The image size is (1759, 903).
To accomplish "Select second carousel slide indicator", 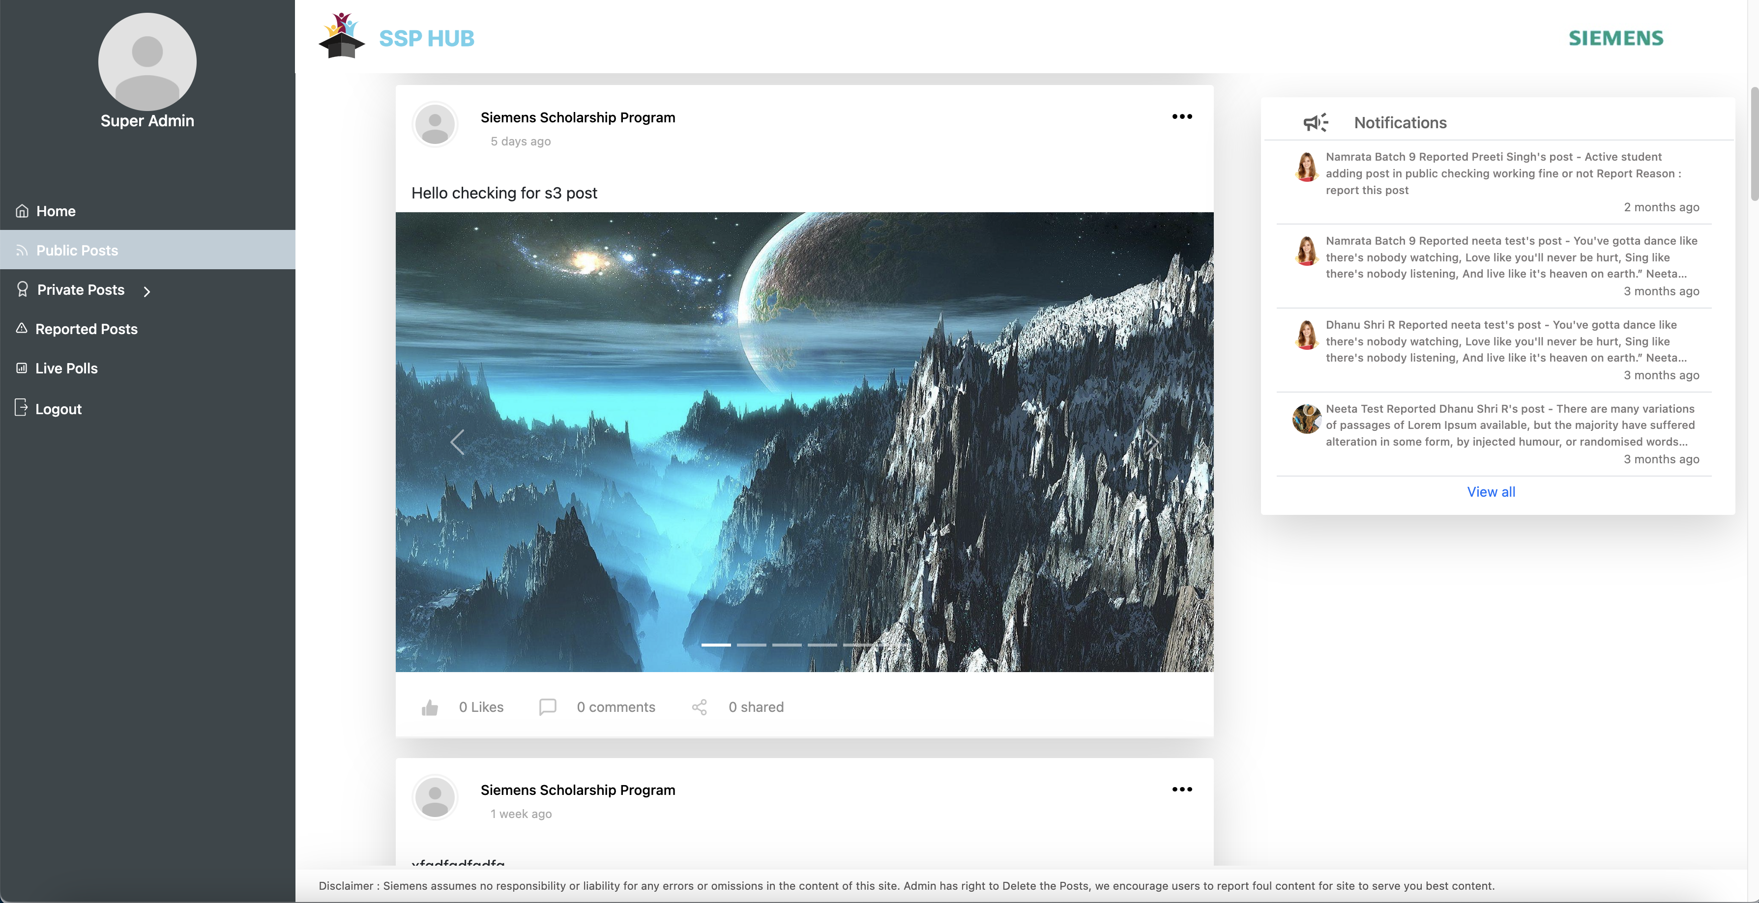I will 751,644.
